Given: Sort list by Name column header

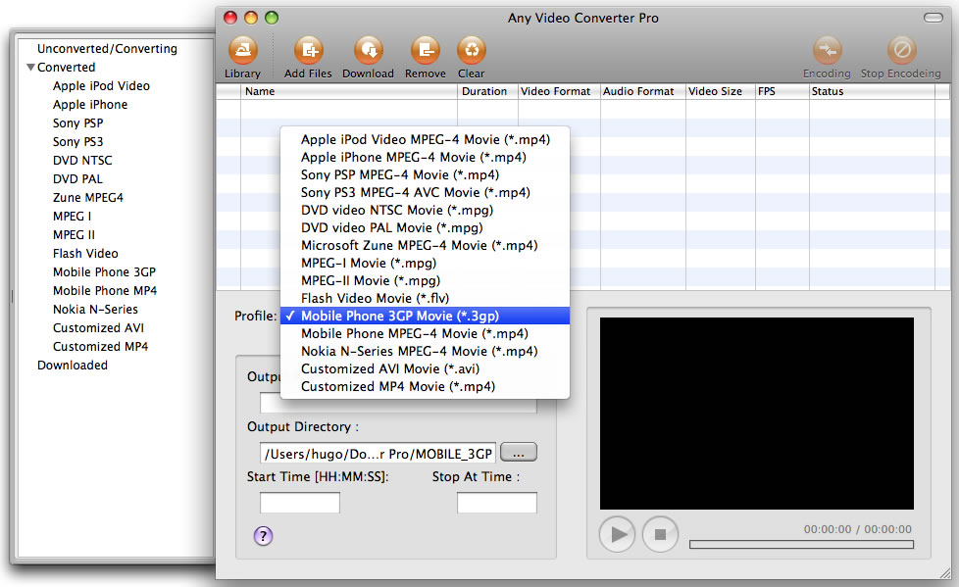Looking at the screenshot, I should click(349, 92).
